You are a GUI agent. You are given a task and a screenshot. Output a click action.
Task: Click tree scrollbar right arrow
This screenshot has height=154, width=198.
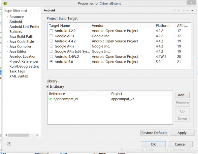pos(37,135)
